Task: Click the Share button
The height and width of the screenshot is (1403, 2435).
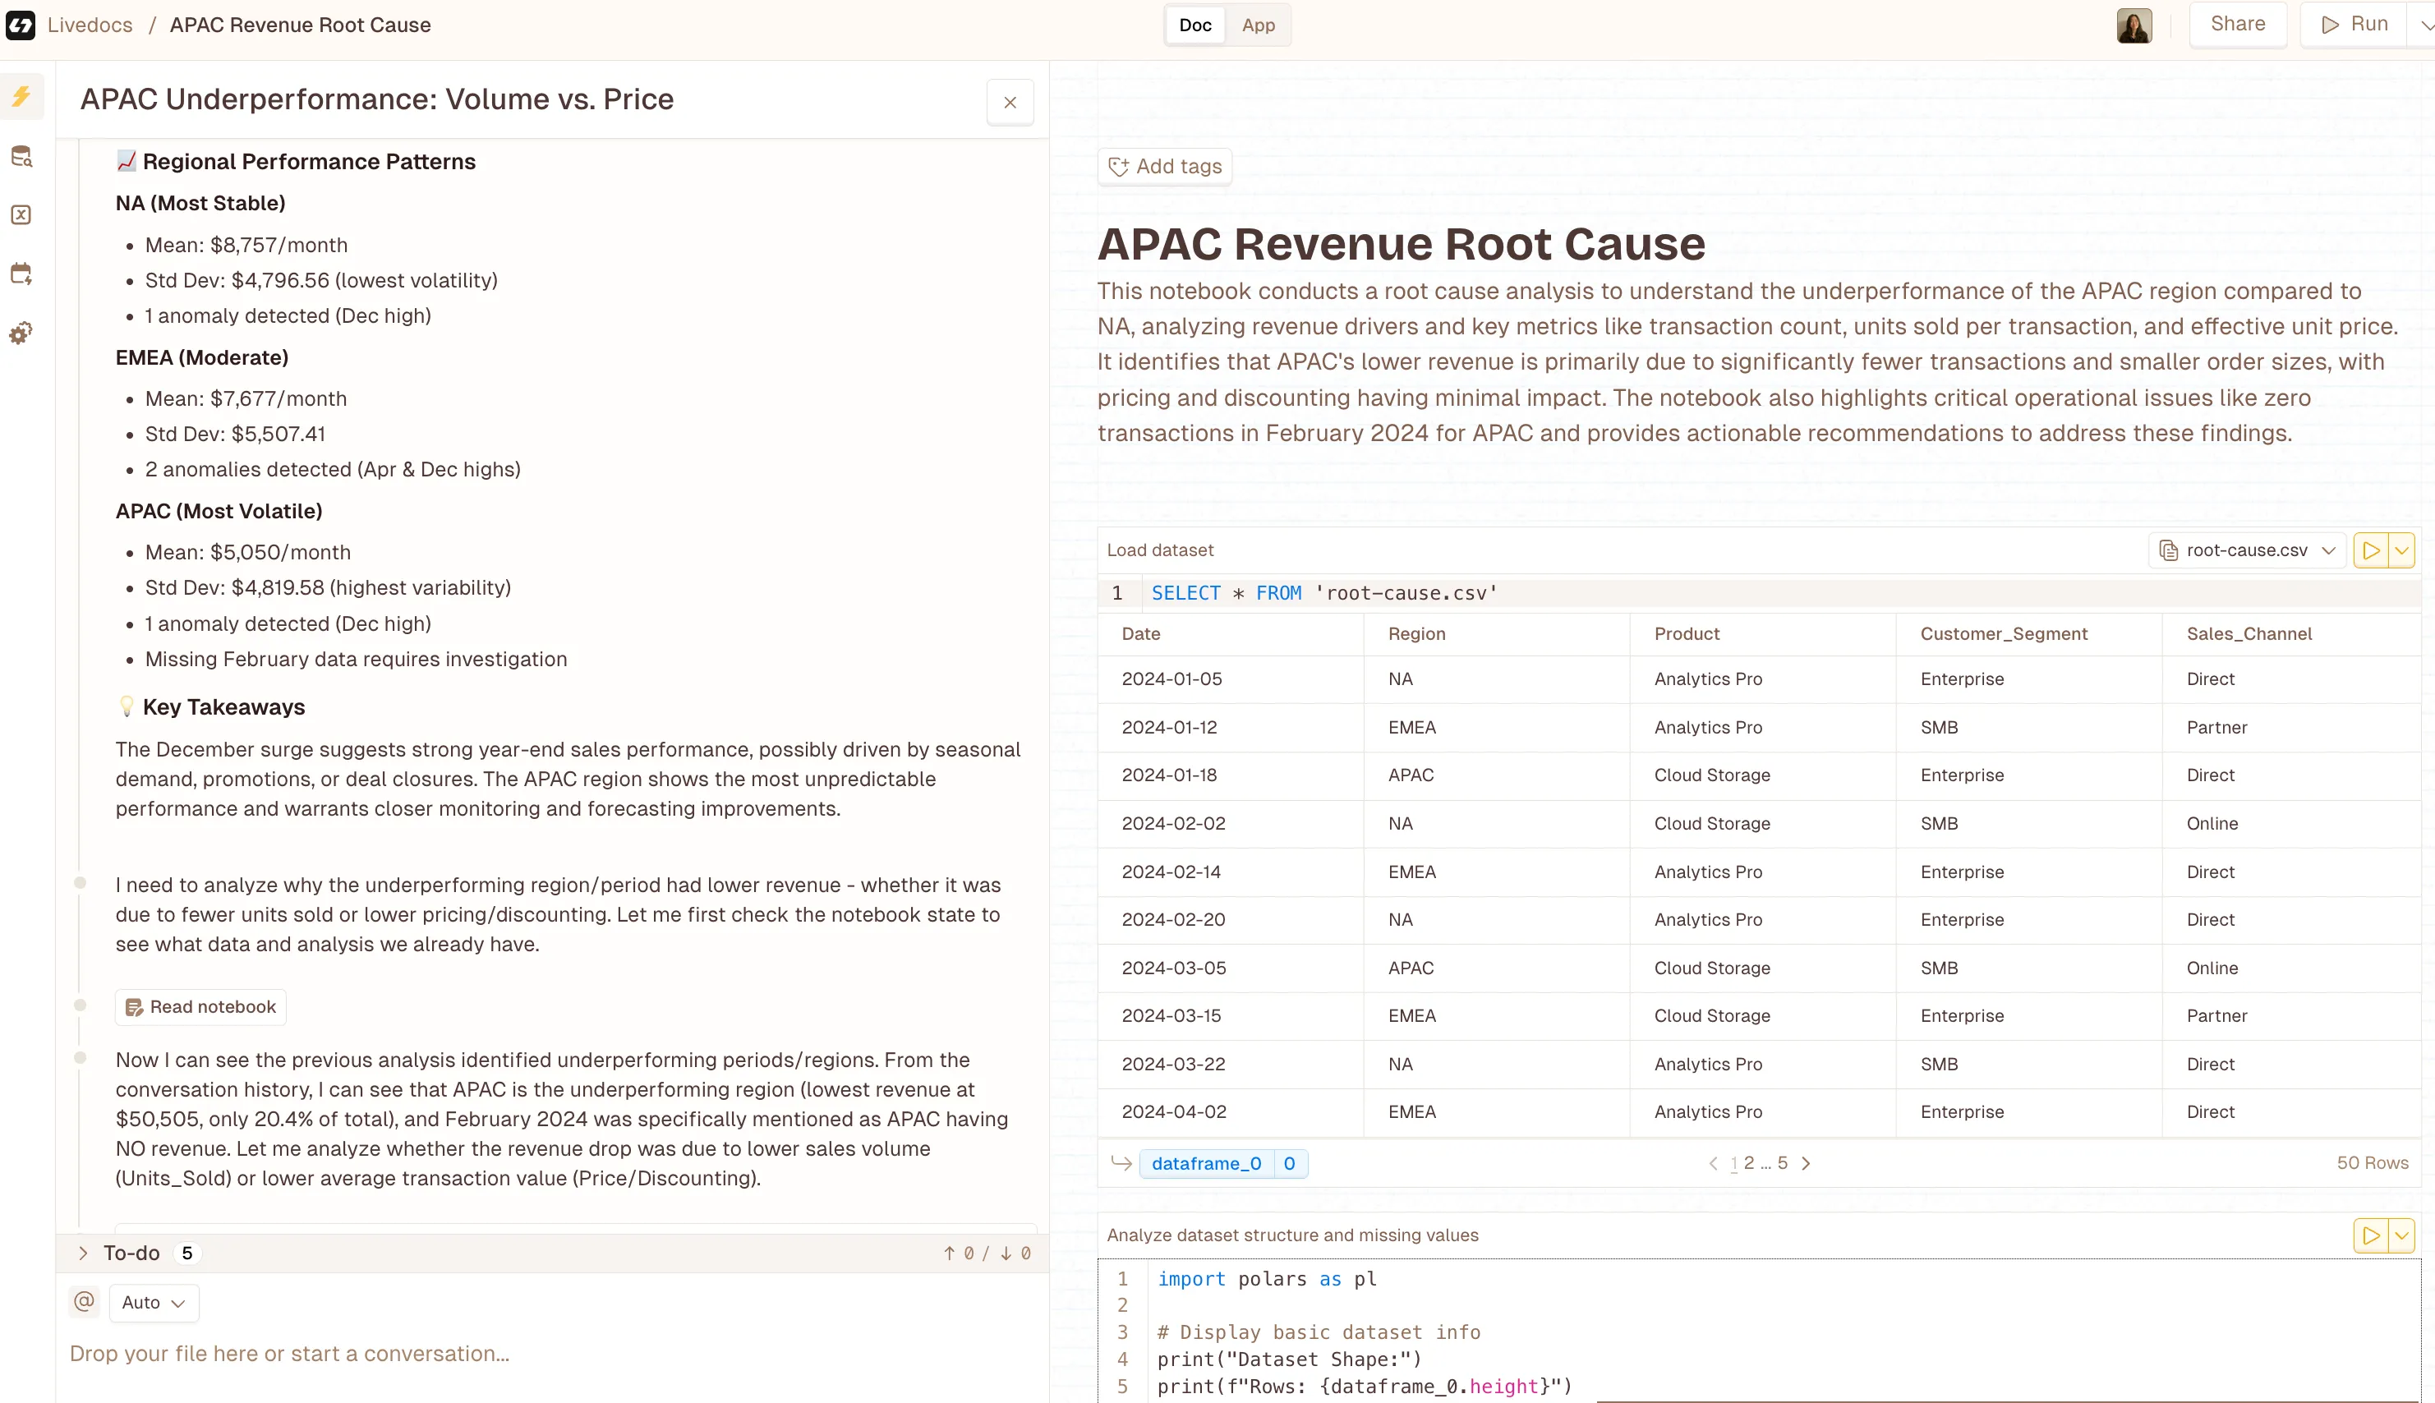Action: [2238, 23]
